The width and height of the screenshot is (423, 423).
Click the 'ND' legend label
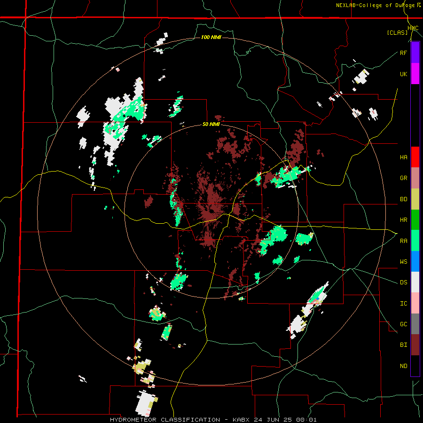click(x=403, y=366)
